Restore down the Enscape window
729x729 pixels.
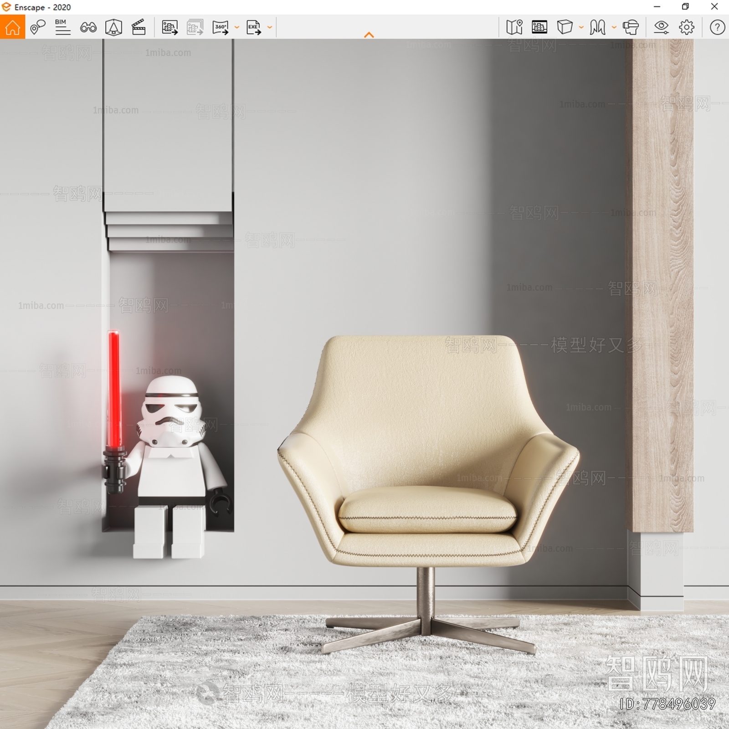click(685, 7)
